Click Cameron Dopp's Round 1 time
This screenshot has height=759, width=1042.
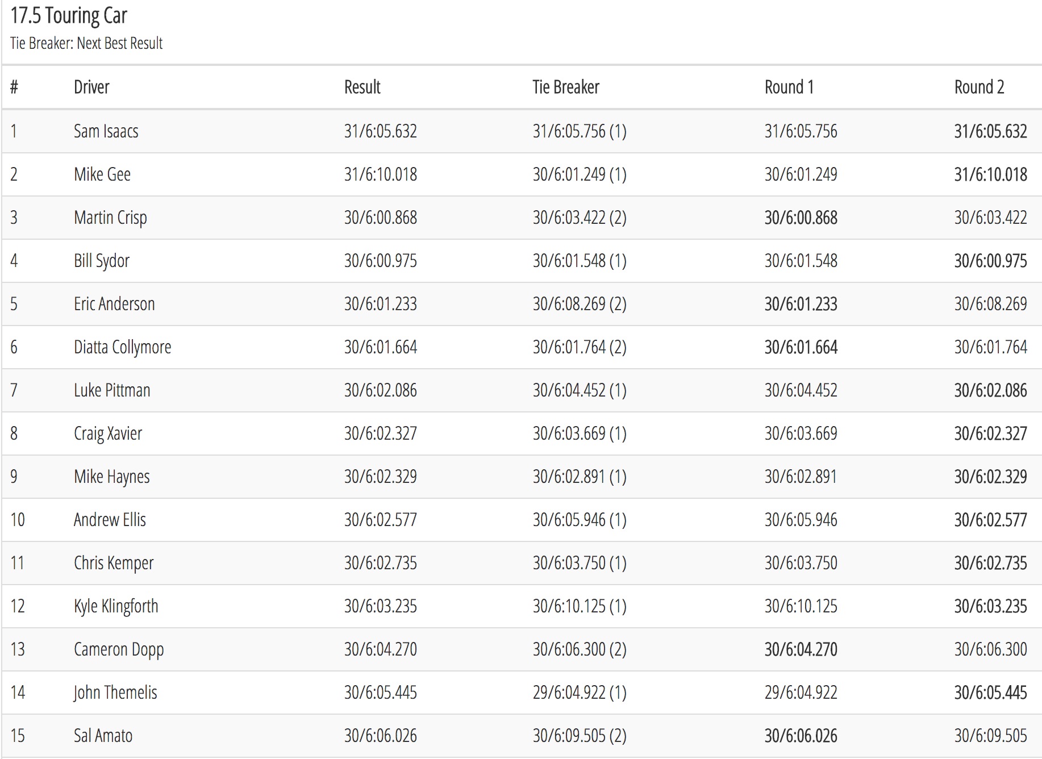[x=801, y=649]
